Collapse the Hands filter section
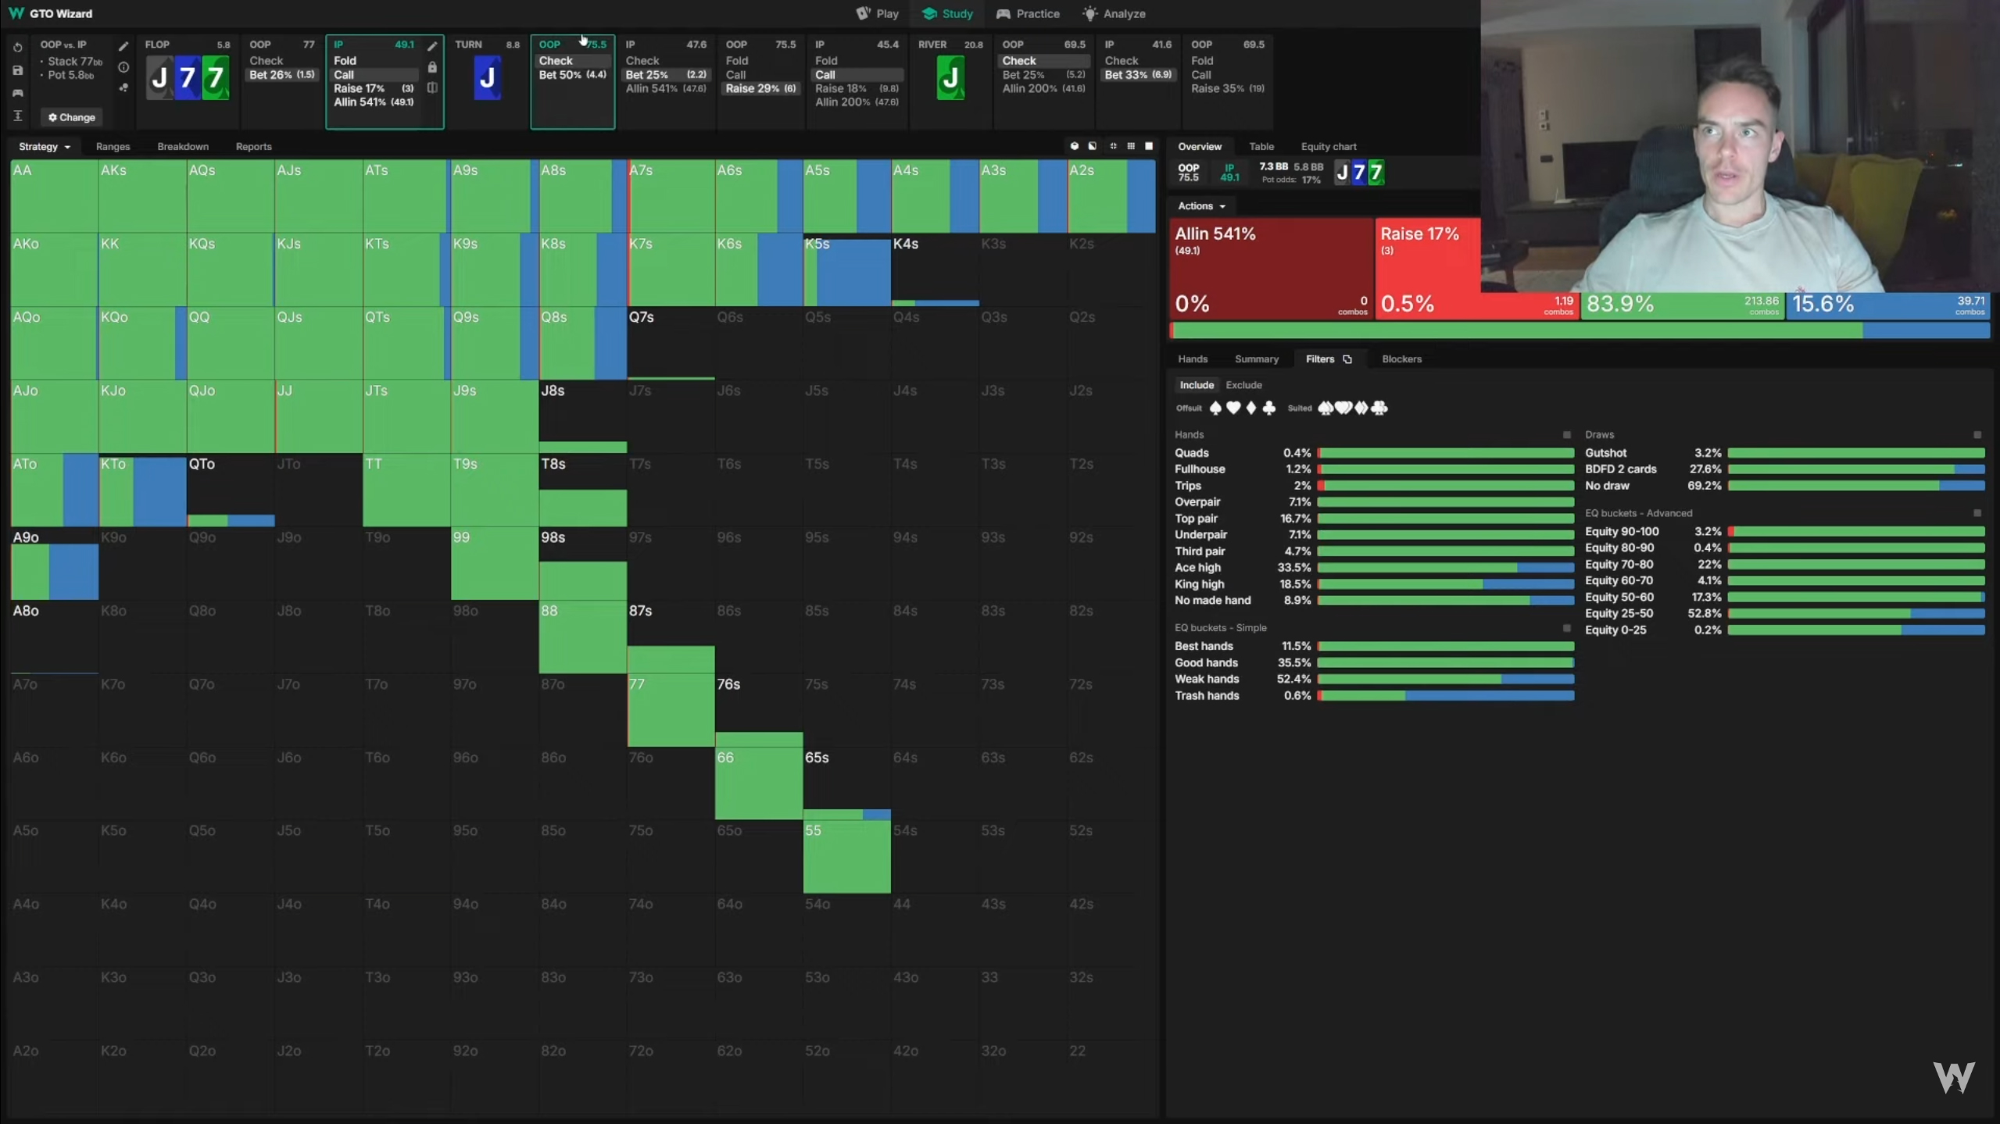 click(x=1566, y=435)
